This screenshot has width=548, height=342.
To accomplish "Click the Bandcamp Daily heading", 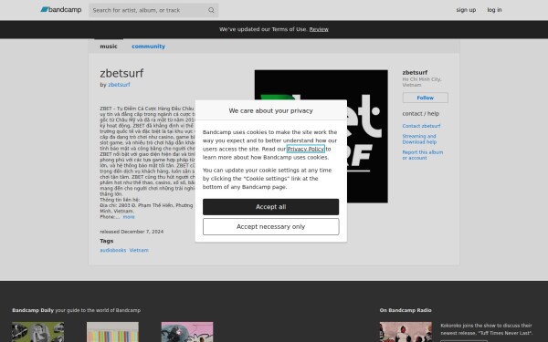I will tap(33, 310).
